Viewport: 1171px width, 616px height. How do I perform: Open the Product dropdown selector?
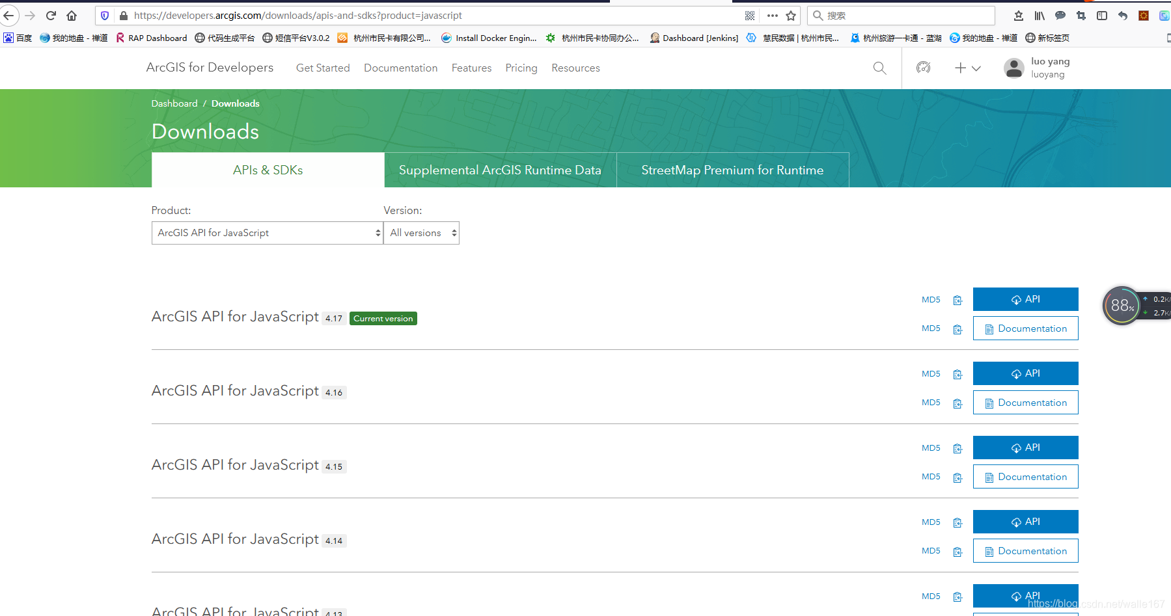267,233
